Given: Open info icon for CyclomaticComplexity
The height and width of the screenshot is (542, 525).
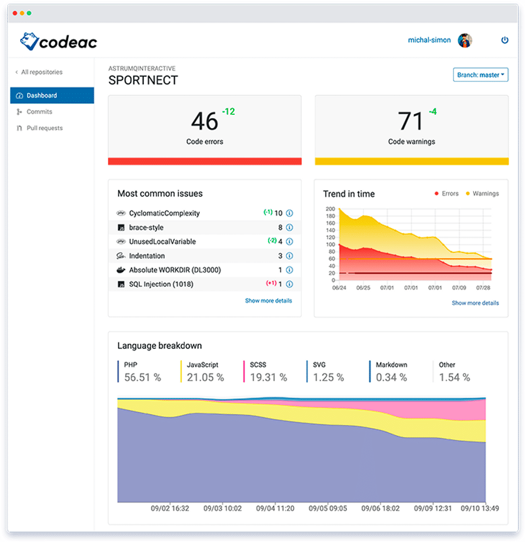Looking at the screenshot, I should [x=290, y=213].
